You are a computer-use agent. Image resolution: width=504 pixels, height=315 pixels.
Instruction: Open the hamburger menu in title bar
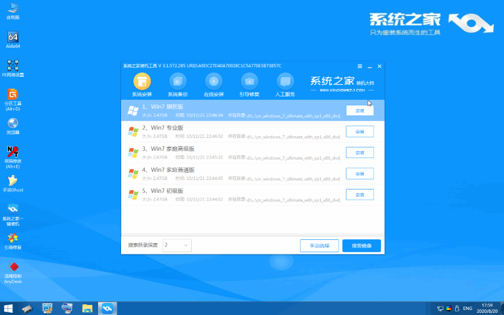click(x=359, y=66)
